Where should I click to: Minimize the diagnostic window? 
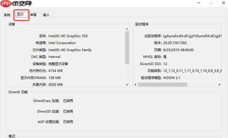pyautogui.click(x=199, y=3)
